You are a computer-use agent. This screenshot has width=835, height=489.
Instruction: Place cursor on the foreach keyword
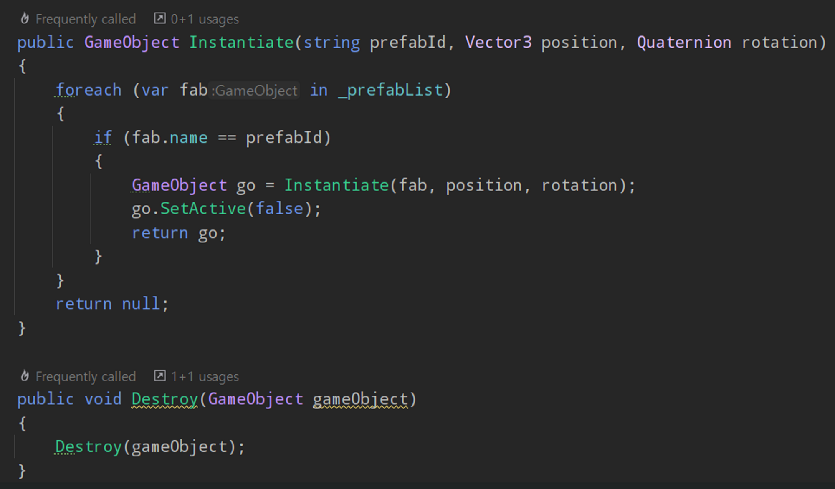pyautogui.click(x=89, y=90)
